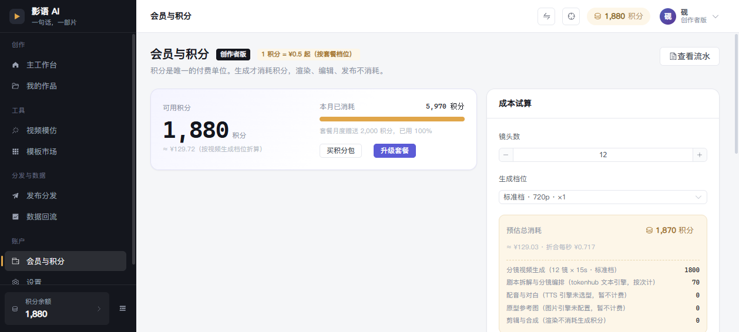Click the chart icon for 数据回流
The width and height of the screenshot is (739, 332).
[x=15, y=216]
